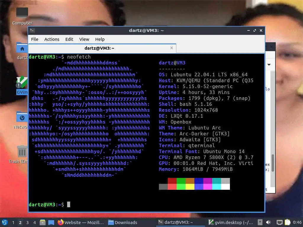Click the network status tray icon
Image resolution: width=303 pixels, height=227 pixels.
point(279,222)
